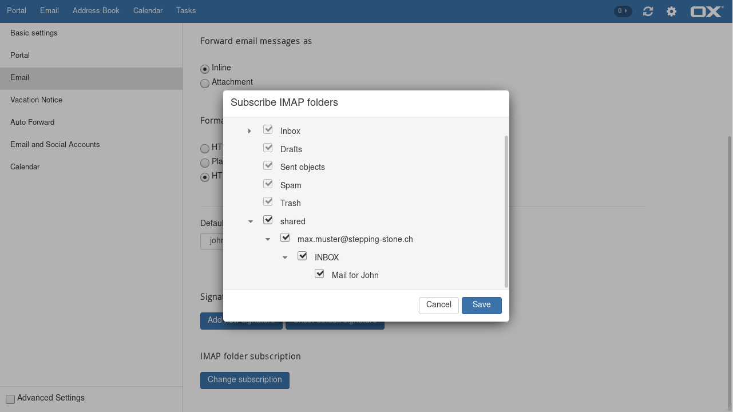Screen dimensions: 733x412
Task: Save the IMAP folder subscription
Action: coord(481,305)
